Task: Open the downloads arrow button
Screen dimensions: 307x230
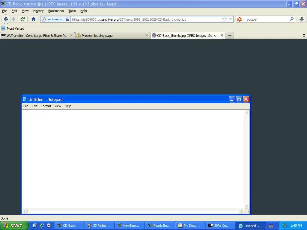Action: tap(302, 19)
